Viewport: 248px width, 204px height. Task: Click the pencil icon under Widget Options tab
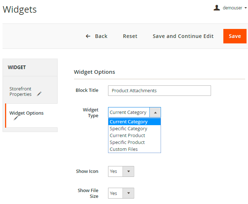coord(16,118)
